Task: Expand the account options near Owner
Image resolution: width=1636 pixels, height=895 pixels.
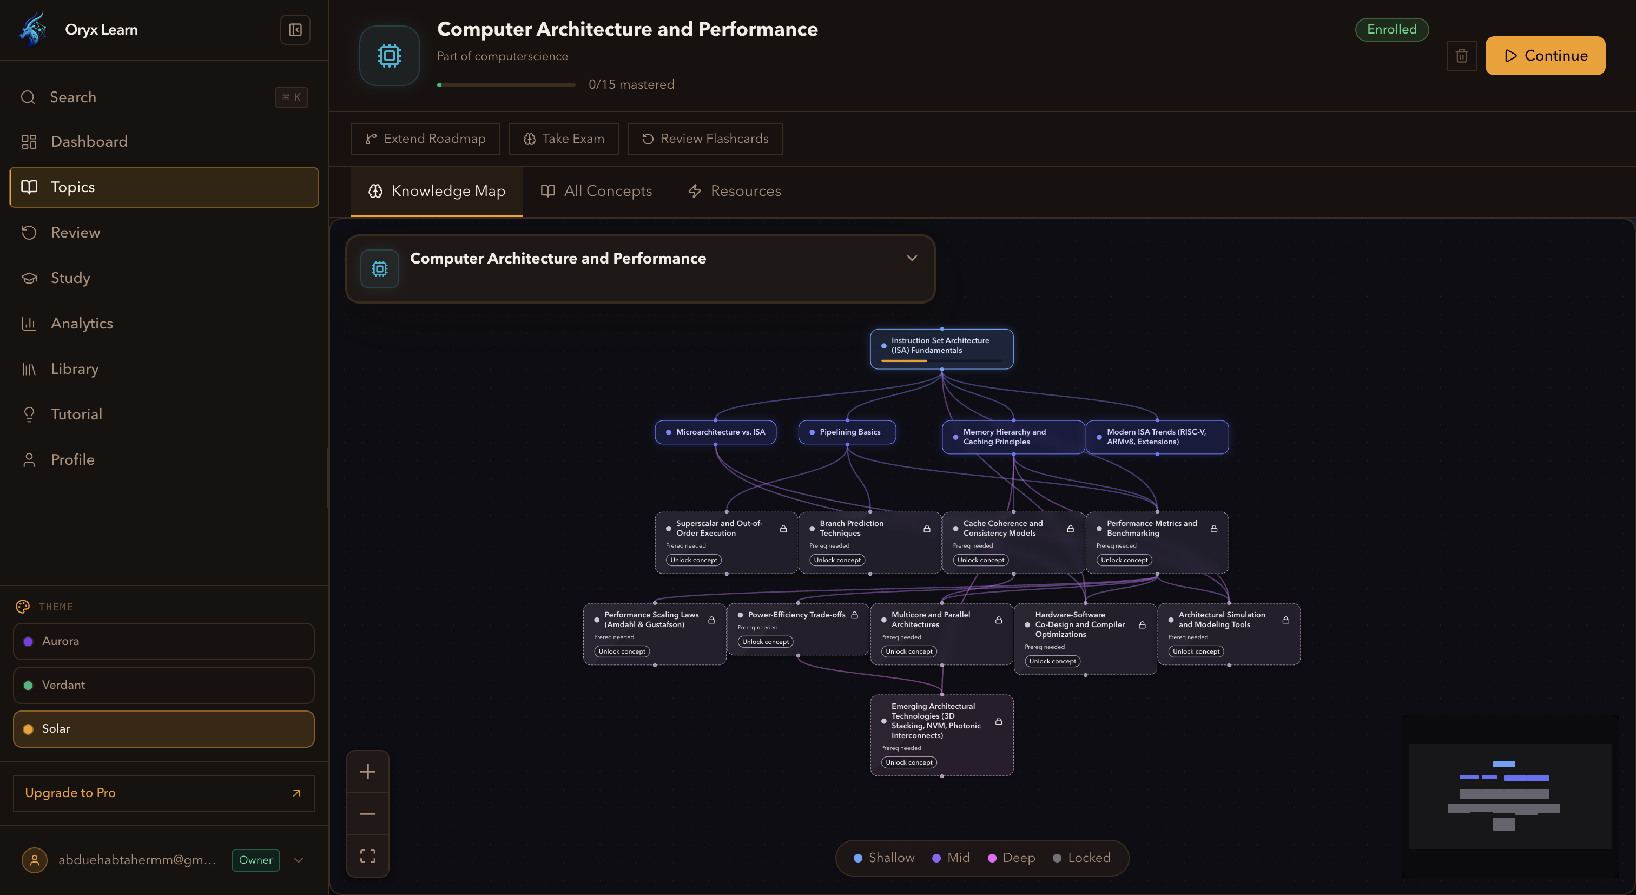Action: [x=298, y=860]
